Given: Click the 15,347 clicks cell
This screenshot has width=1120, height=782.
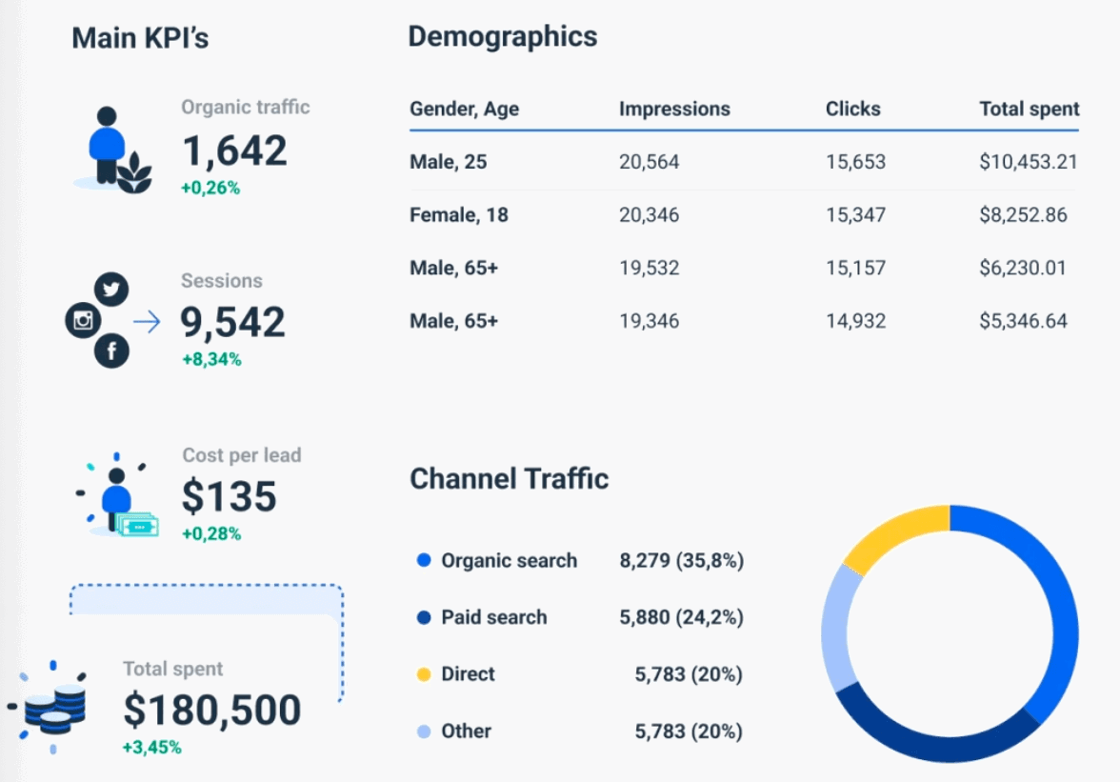Looking at the screenshot, I should pos(855,215).
